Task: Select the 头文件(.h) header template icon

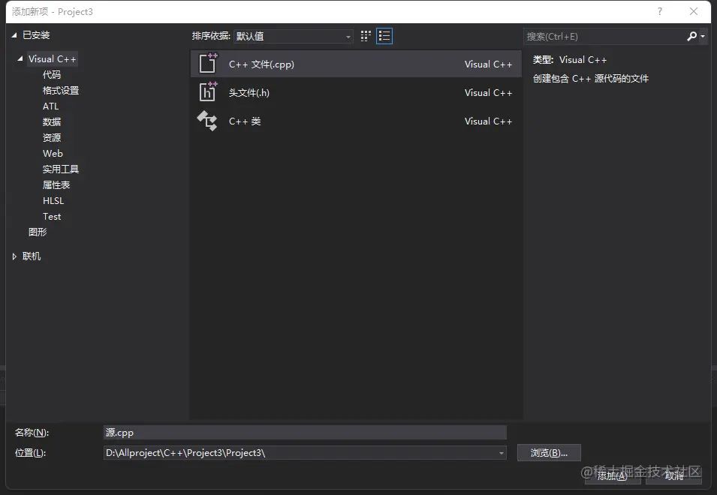Action: 208,92
